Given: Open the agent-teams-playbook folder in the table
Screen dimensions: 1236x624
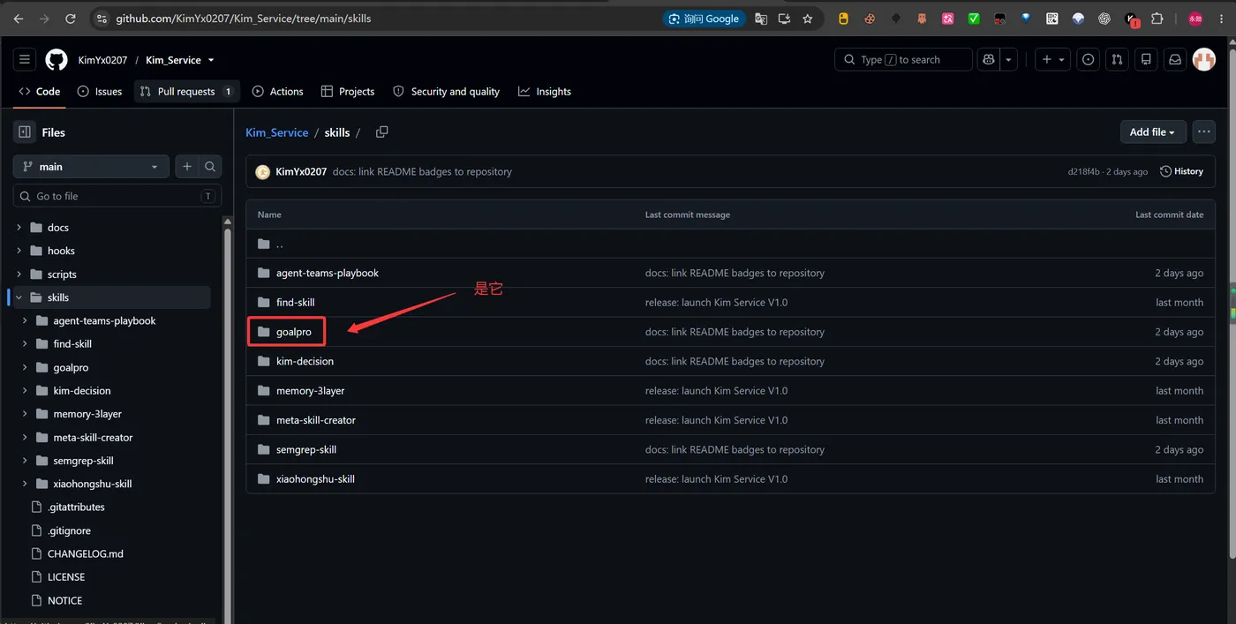Looking at the screenshot, I should 328,273.
